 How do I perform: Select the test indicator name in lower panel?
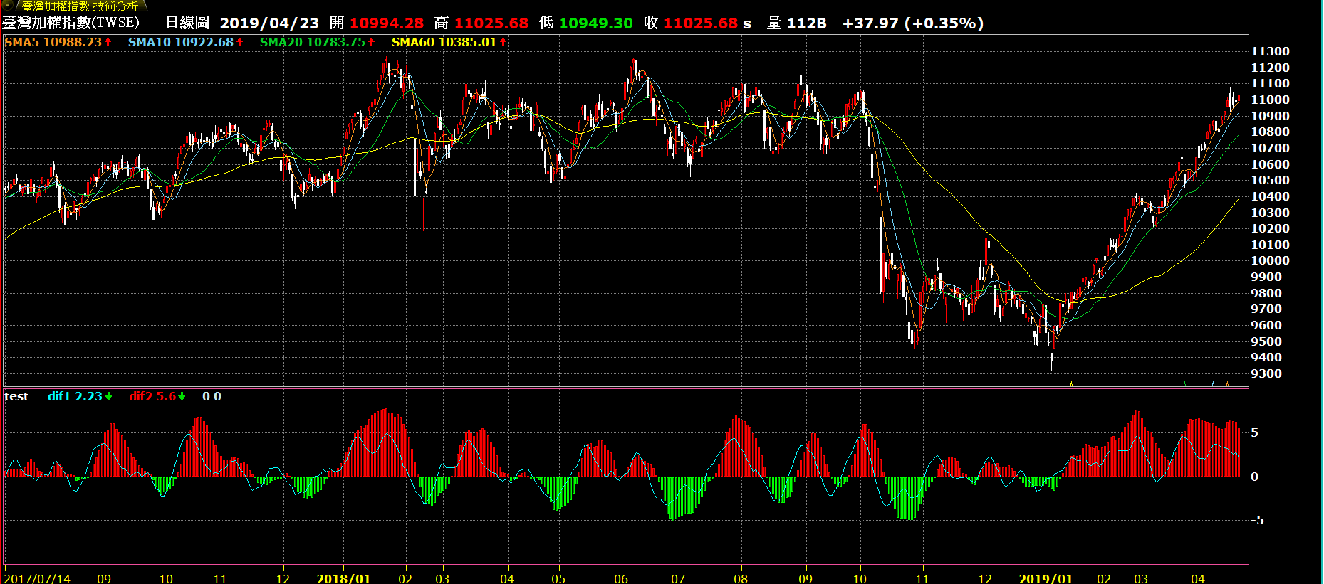click(16, 396)
